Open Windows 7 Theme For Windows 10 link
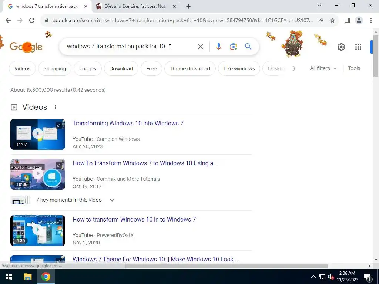Screen dimensions: 379x284 (x=156, y=259)
